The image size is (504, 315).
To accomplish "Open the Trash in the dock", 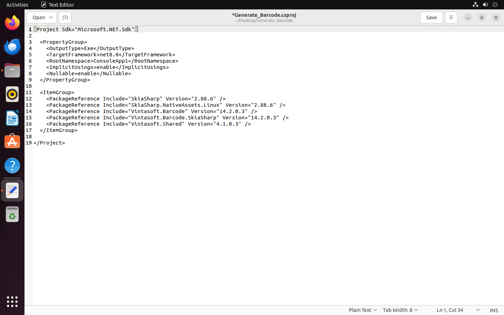I will pos(12,215).
